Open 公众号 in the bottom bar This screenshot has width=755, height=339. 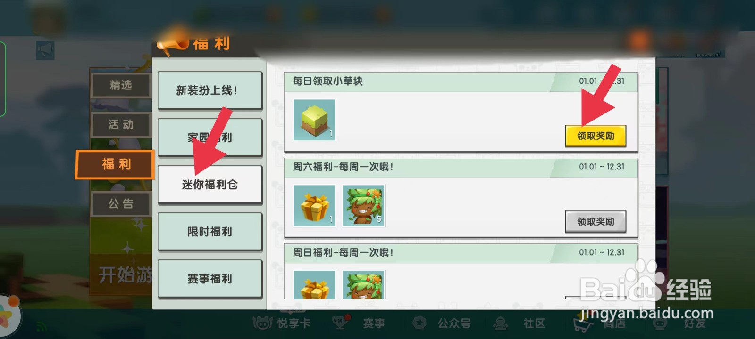point(442,323)
